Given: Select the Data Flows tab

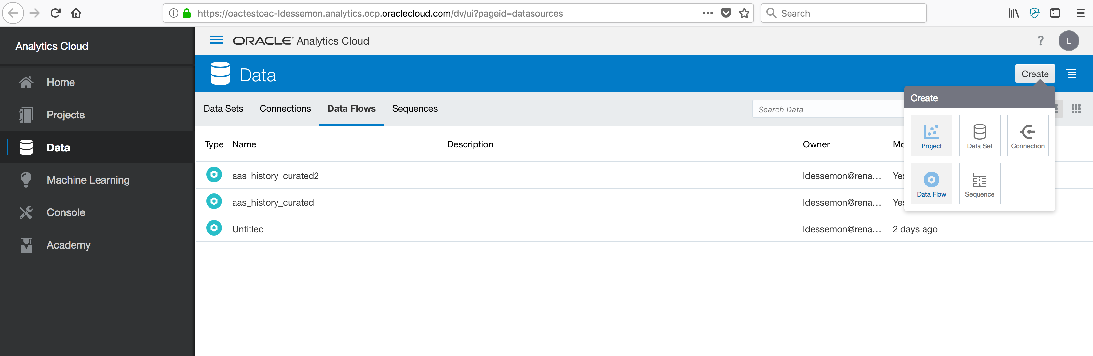Looking at the screenshot, I should pyautogui.click(x=351, y=109).
